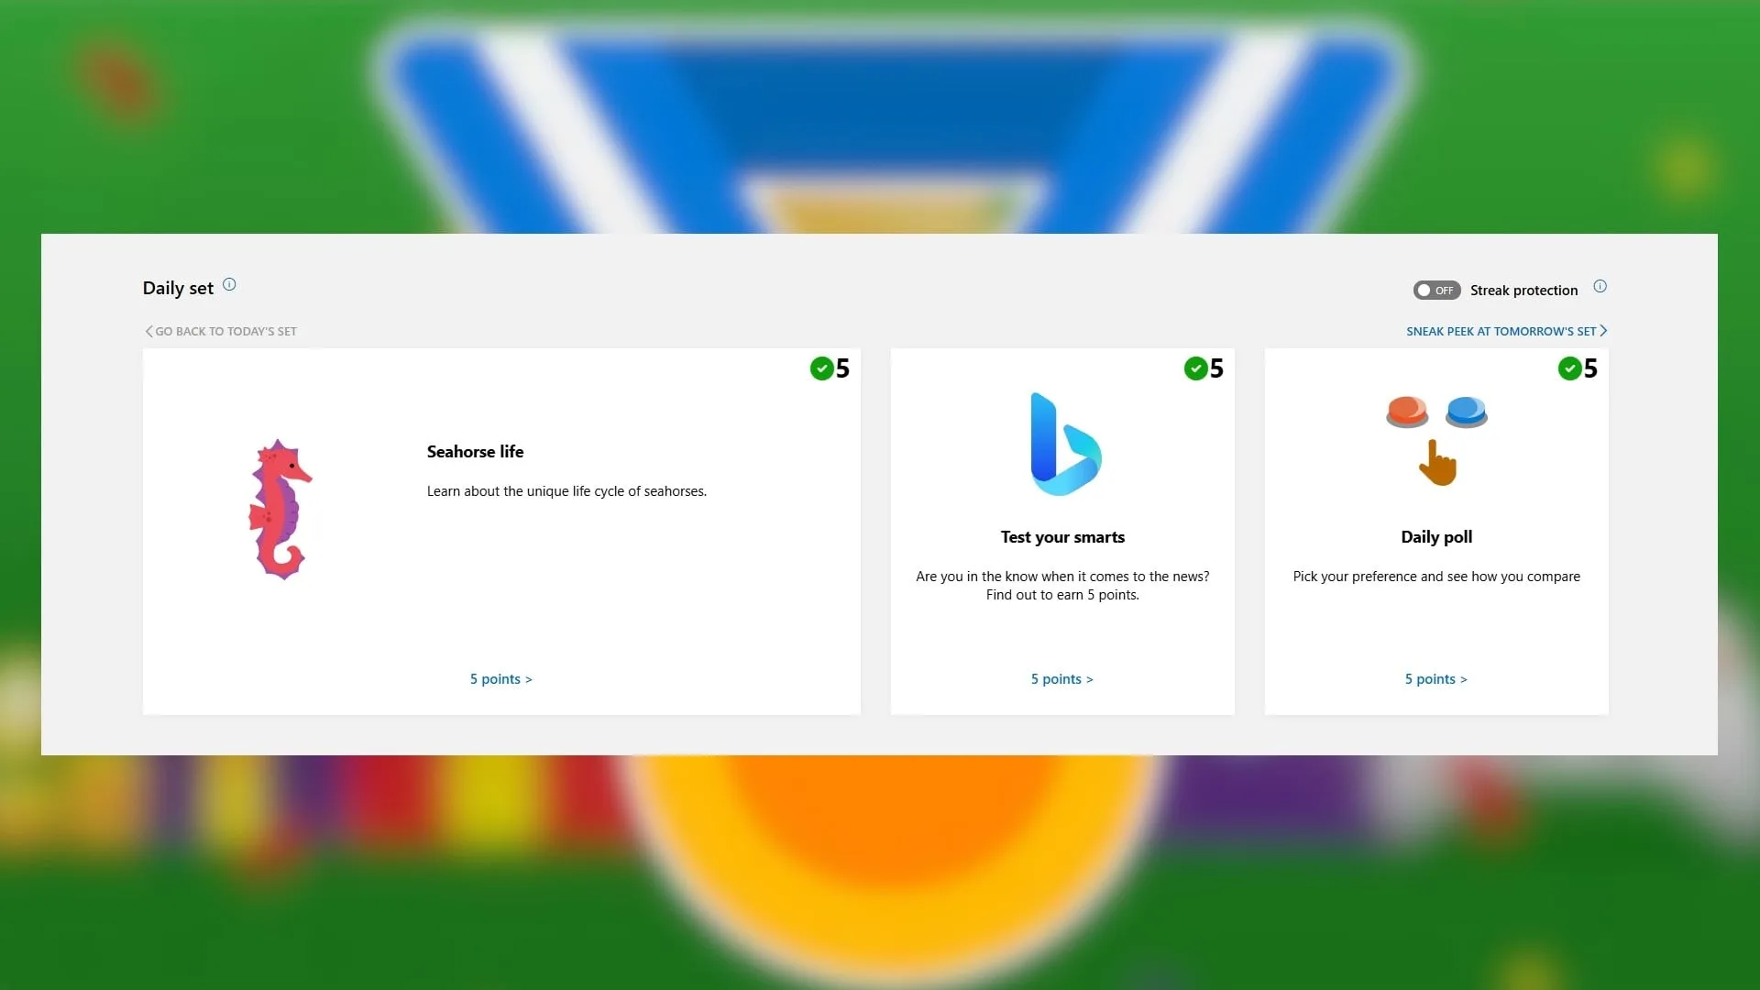Click the Seahorse life title
Viewport: 1760px width, 990px height.
475,452
